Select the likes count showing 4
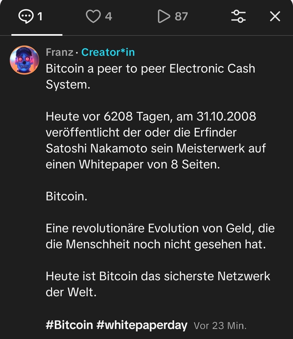The image size is (293, 339). point(109,17)
